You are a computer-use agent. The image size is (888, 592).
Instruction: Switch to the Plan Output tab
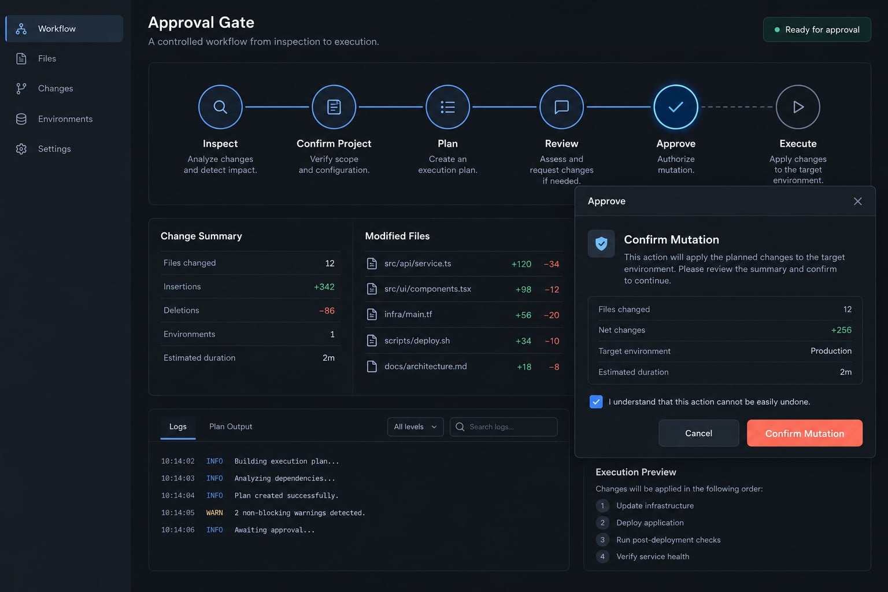click(x=231, y=427)
